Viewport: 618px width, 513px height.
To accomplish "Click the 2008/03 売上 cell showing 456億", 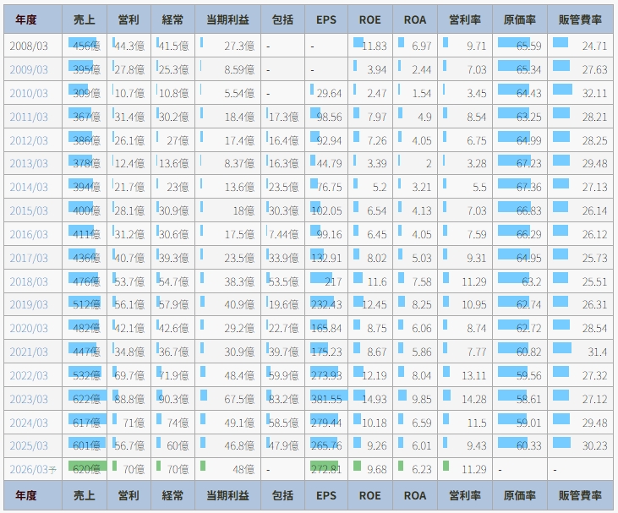I will click(85, 46).
